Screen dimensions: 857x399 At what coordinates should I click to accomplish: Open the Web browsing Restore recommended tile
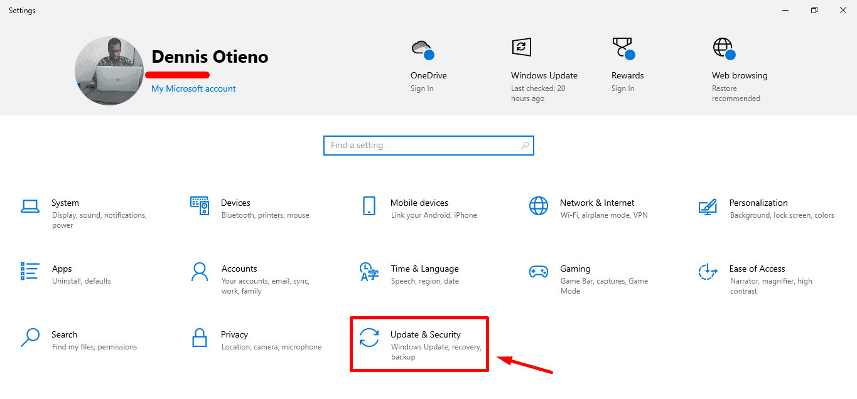[x=739, y=70]
